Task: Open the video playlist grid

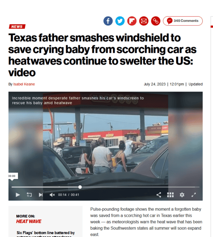Action: coord(170,195)
